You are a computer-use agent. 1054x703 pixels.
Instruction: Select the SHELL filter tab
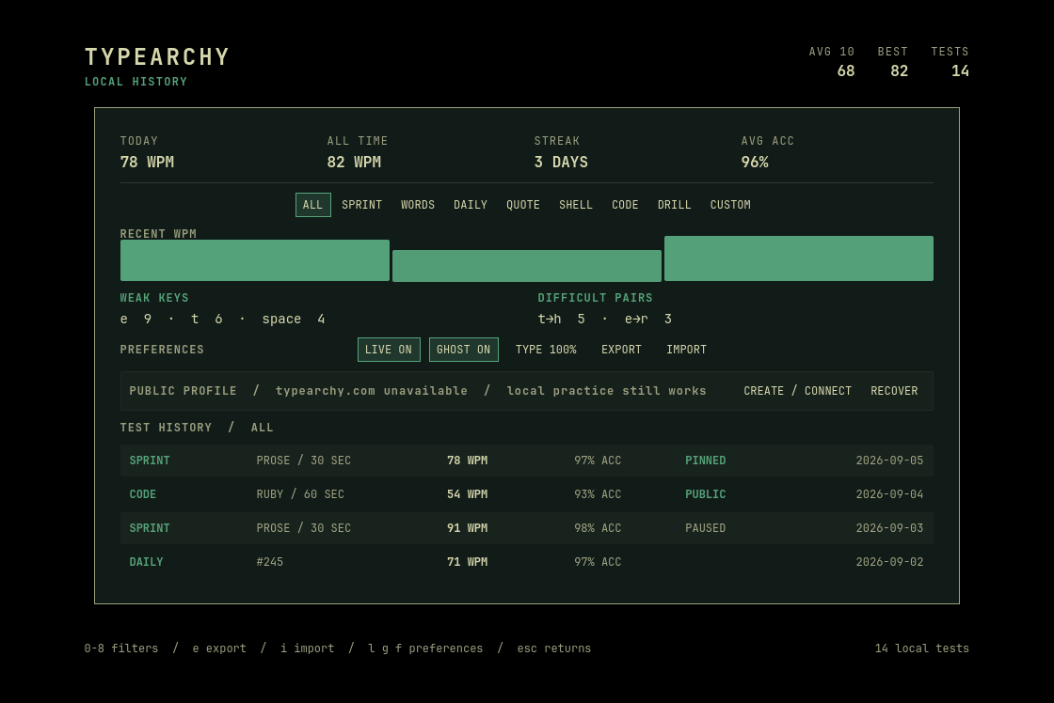pyautogui.click(x=575, y=205)
